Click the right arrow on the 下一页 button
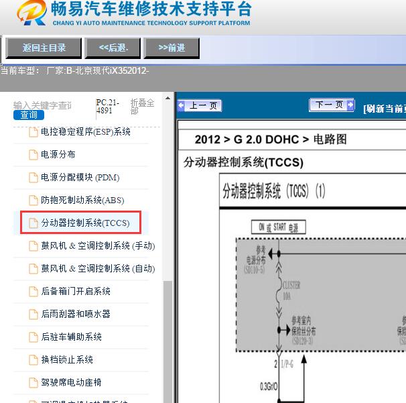Viewport: 406px width, 403px height. tap(350, 105)
